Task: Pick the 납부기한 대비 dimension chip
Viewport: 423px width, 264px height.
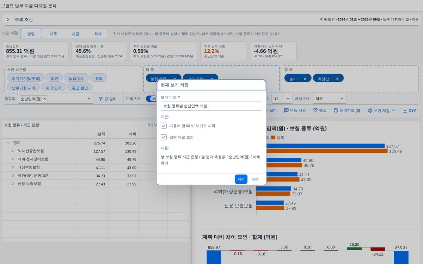Action: pyautogui.click(x=23, y=87)
